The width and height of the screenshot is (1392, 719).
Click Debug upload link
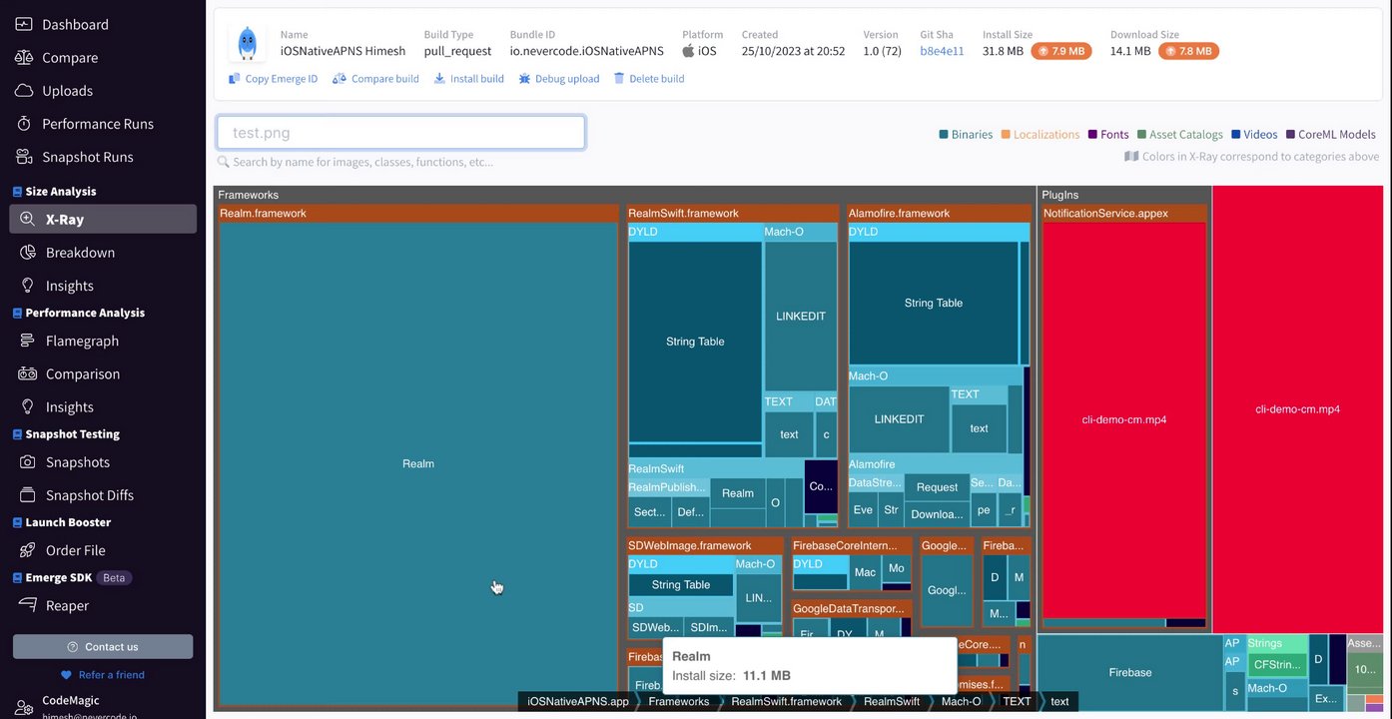click(x=559, y=79)
